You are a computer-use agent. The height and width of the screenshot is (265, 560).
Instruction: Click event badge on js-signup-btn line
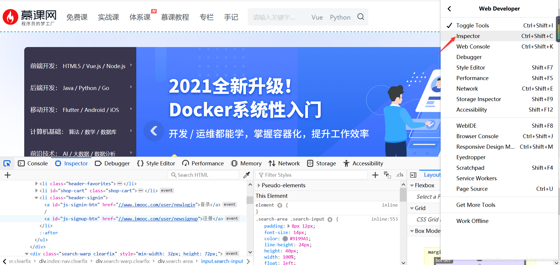(232, 219)
